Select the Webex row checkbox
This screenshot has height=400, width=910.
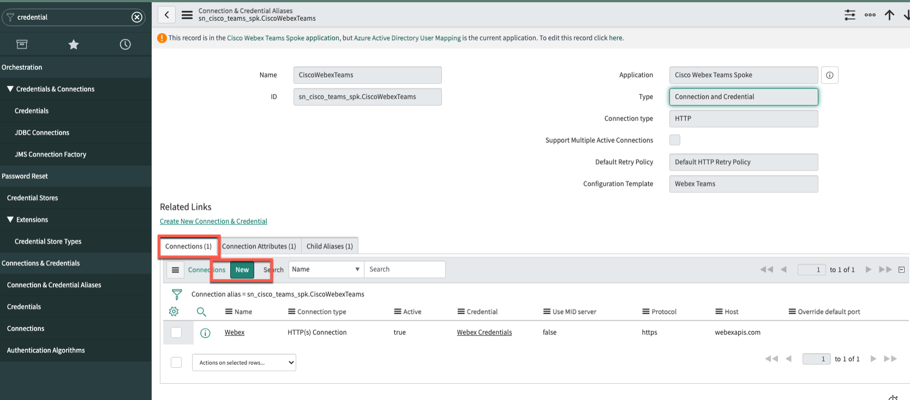(x=176, y=332)
